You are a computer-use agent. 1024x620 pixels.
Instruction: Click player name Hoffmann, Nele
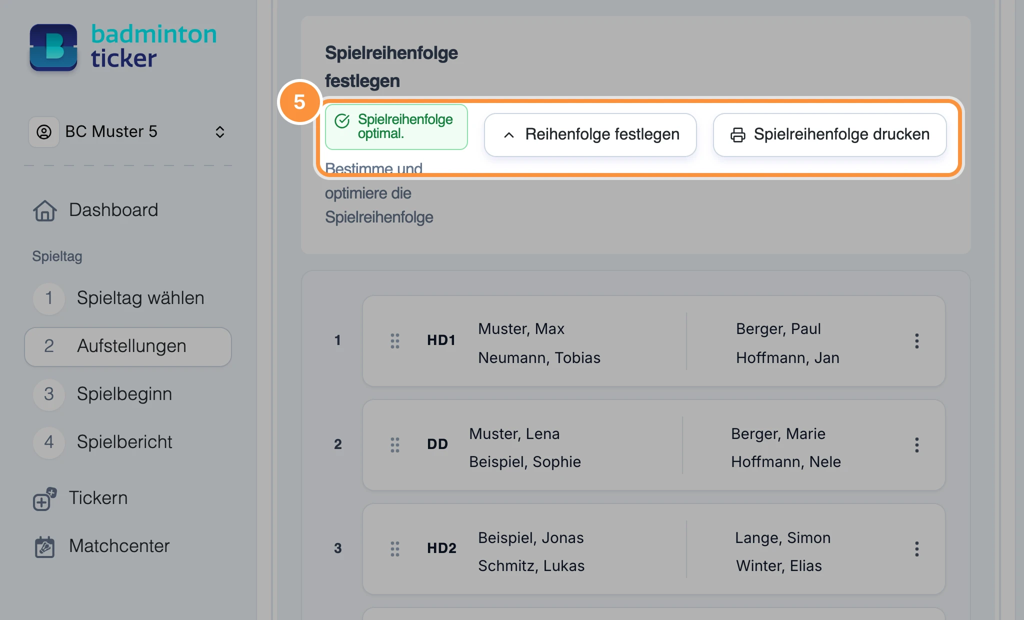coord(786,462)
